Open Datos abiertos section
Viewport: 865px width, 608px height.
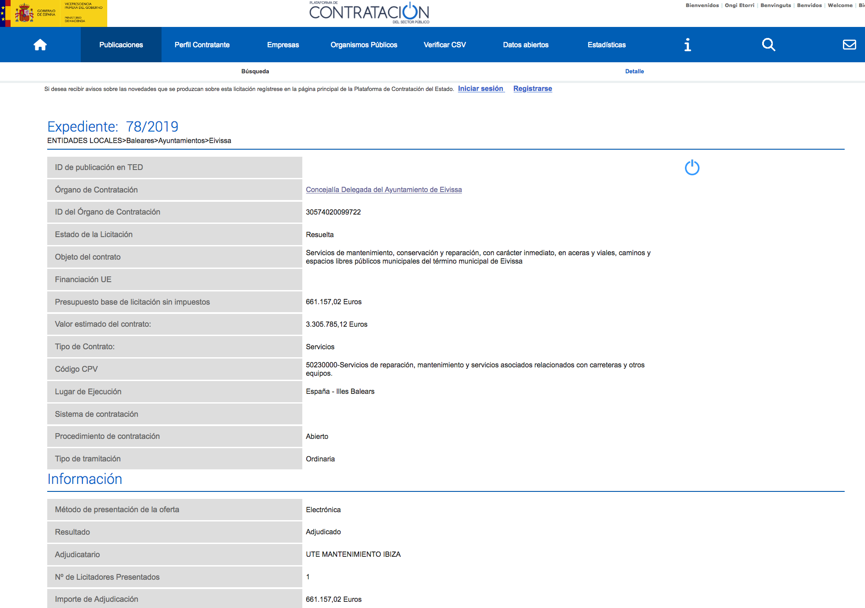(526, 45)
